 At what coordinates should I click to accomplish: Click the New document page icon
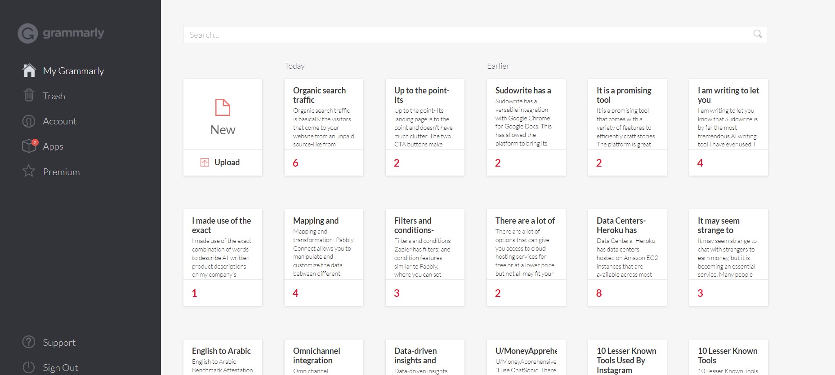coord(223,108)
